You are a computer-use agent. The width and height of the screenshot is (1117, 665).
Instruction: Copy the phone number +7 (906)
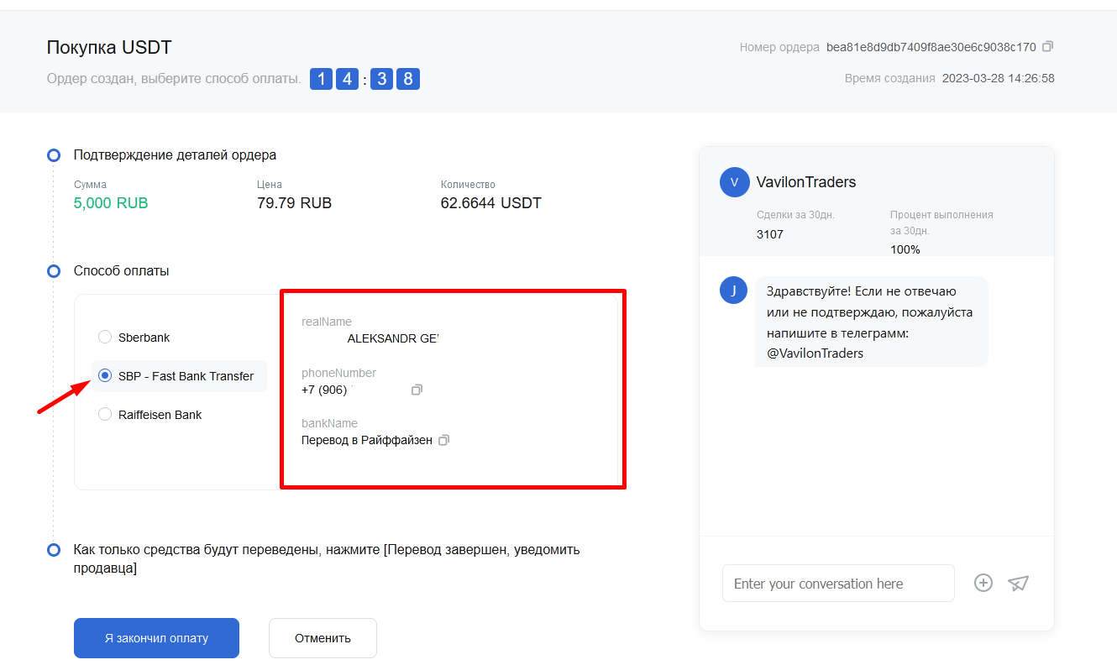coord(417,390)
